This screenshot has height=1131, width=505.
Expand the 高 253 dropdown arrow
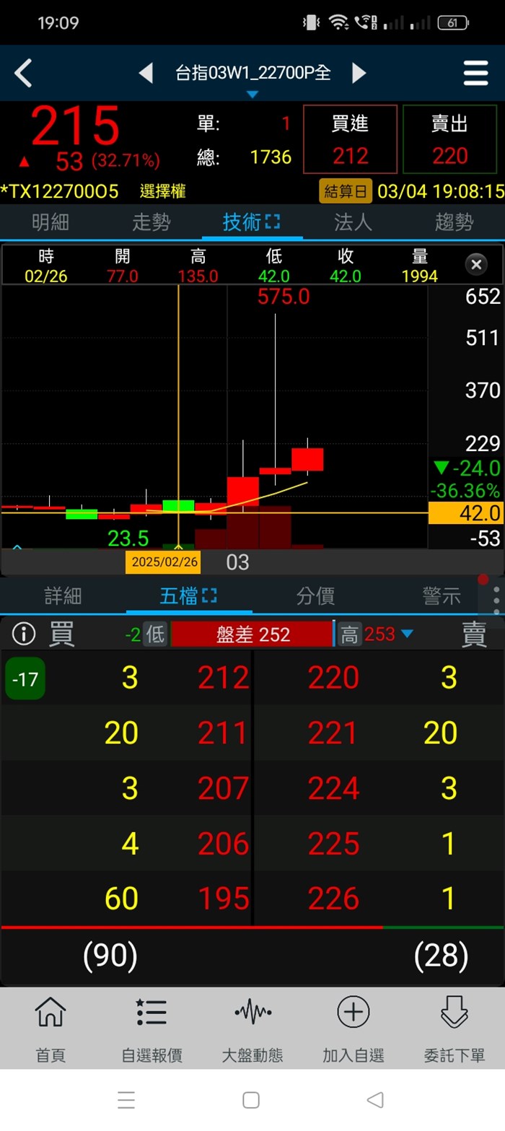pyautogui.click(x=407, y=634)
